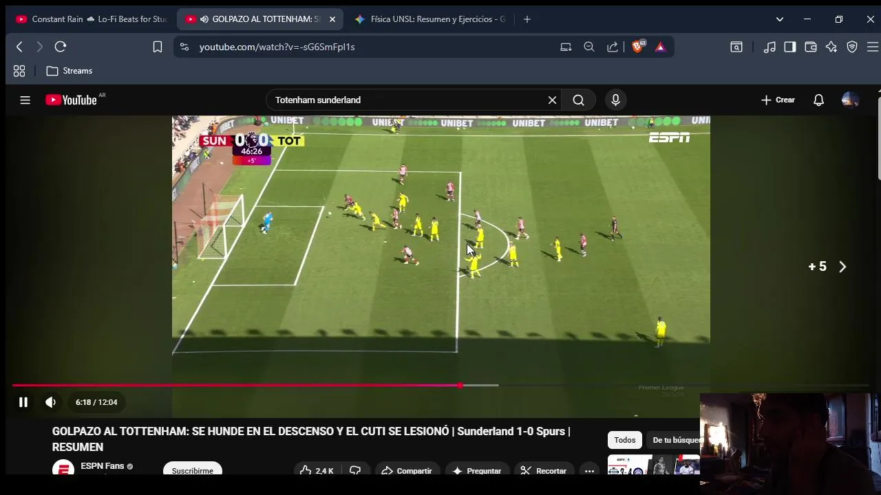Click the 6:18 / 12:04 time display

pyautogui.click(x=96, y=402)
